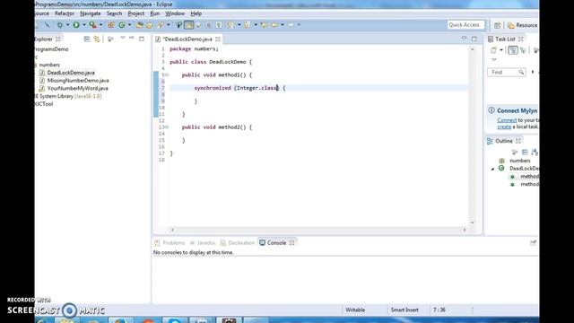574x323 pixels.
Task: Open the Refactor menu
Action: [65, 13]
